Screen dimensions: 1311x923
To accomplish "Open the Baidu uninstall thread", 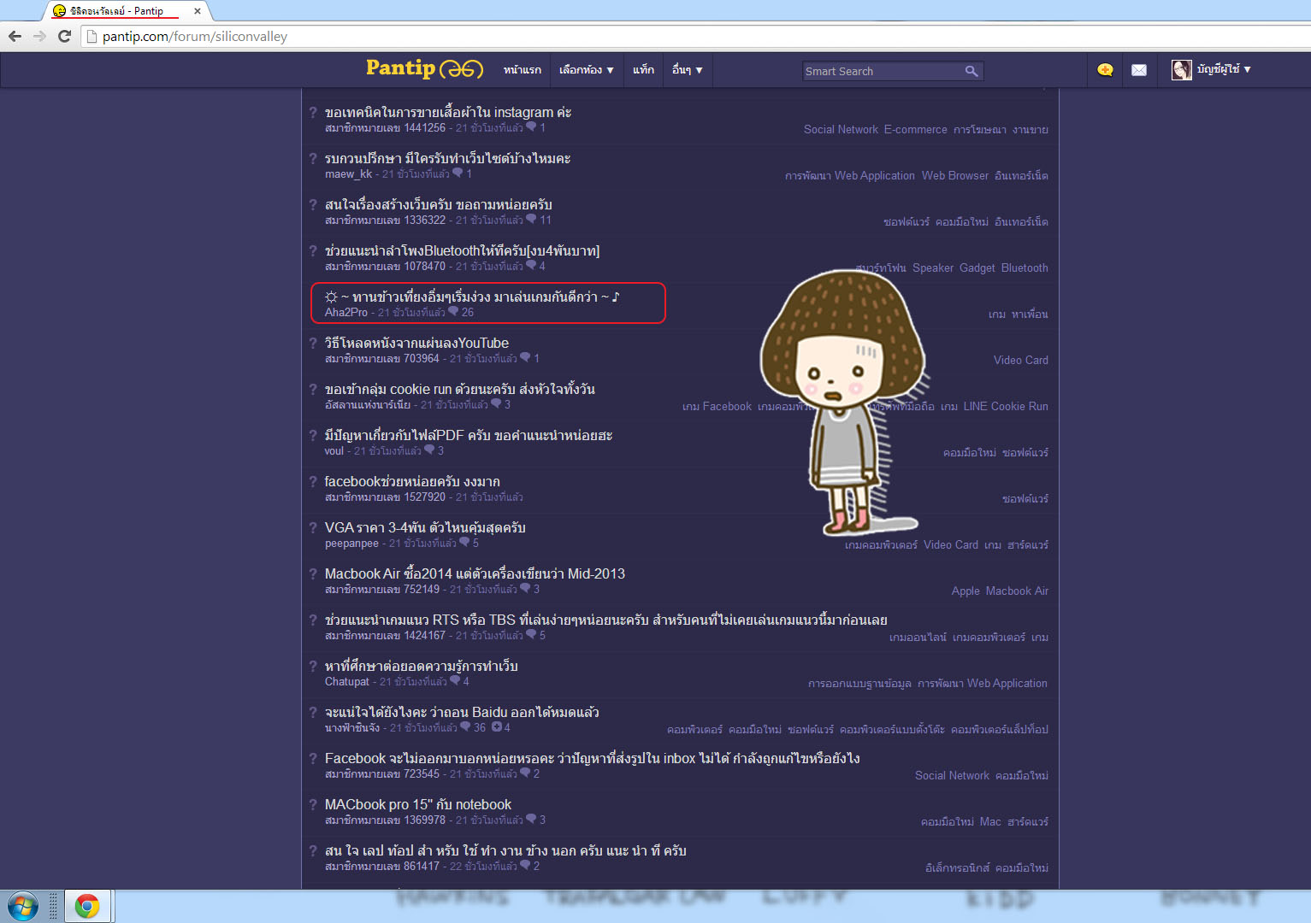I will pos(462,712).
